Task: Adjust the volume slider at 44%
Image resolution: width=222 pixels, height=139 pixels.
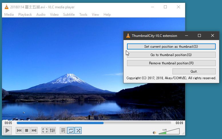Action: point(169,131)
